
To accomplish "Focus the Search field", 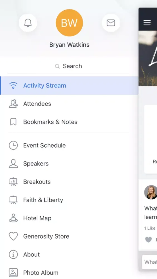I will pyautogui.click(x=68, y=66).
